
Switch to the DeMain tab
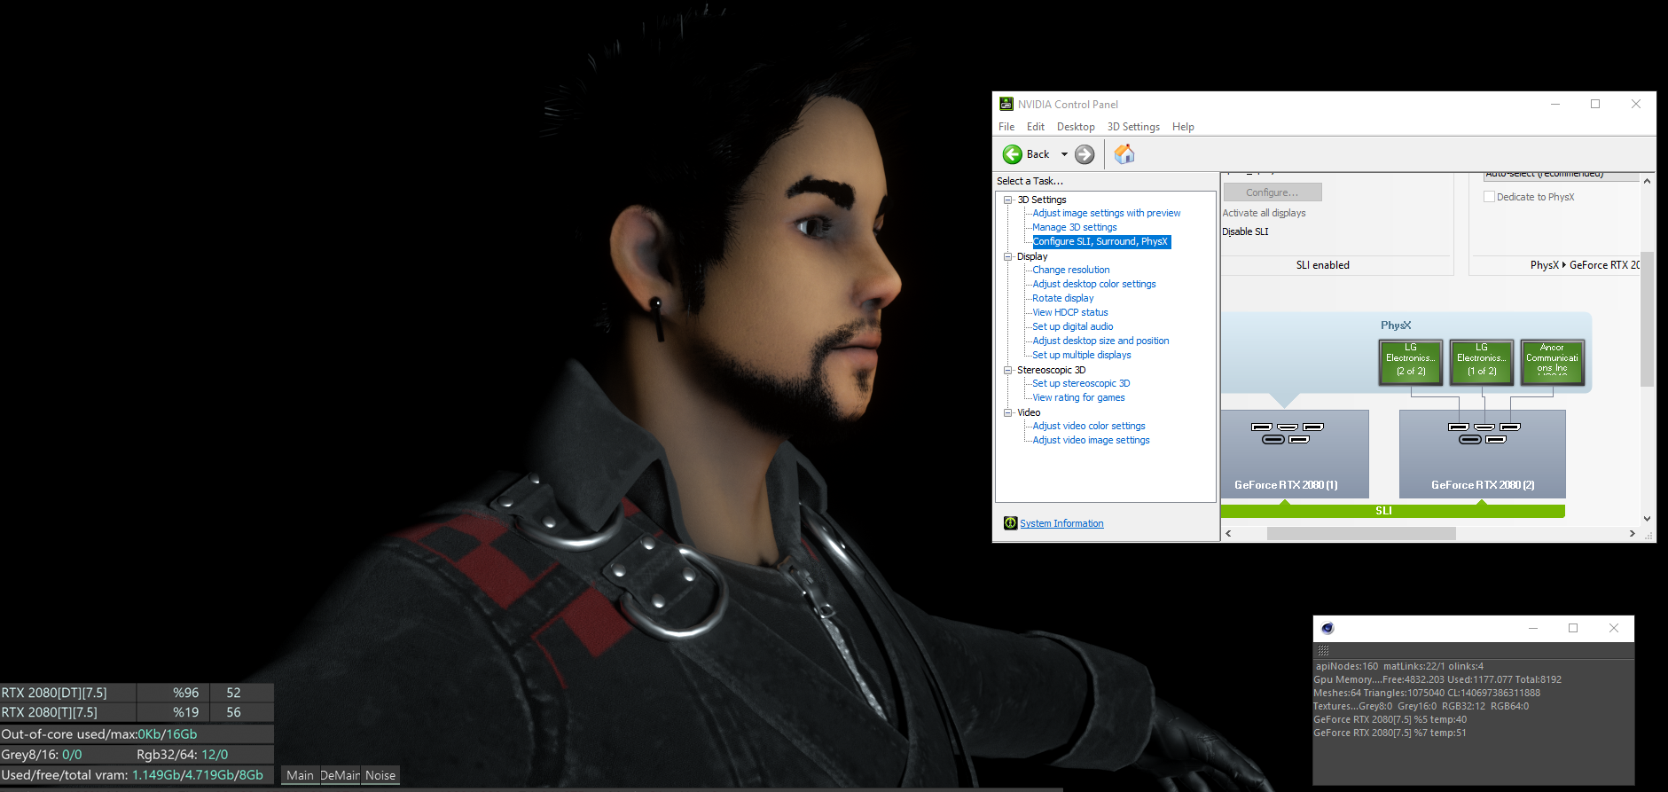tap(340, 775)
